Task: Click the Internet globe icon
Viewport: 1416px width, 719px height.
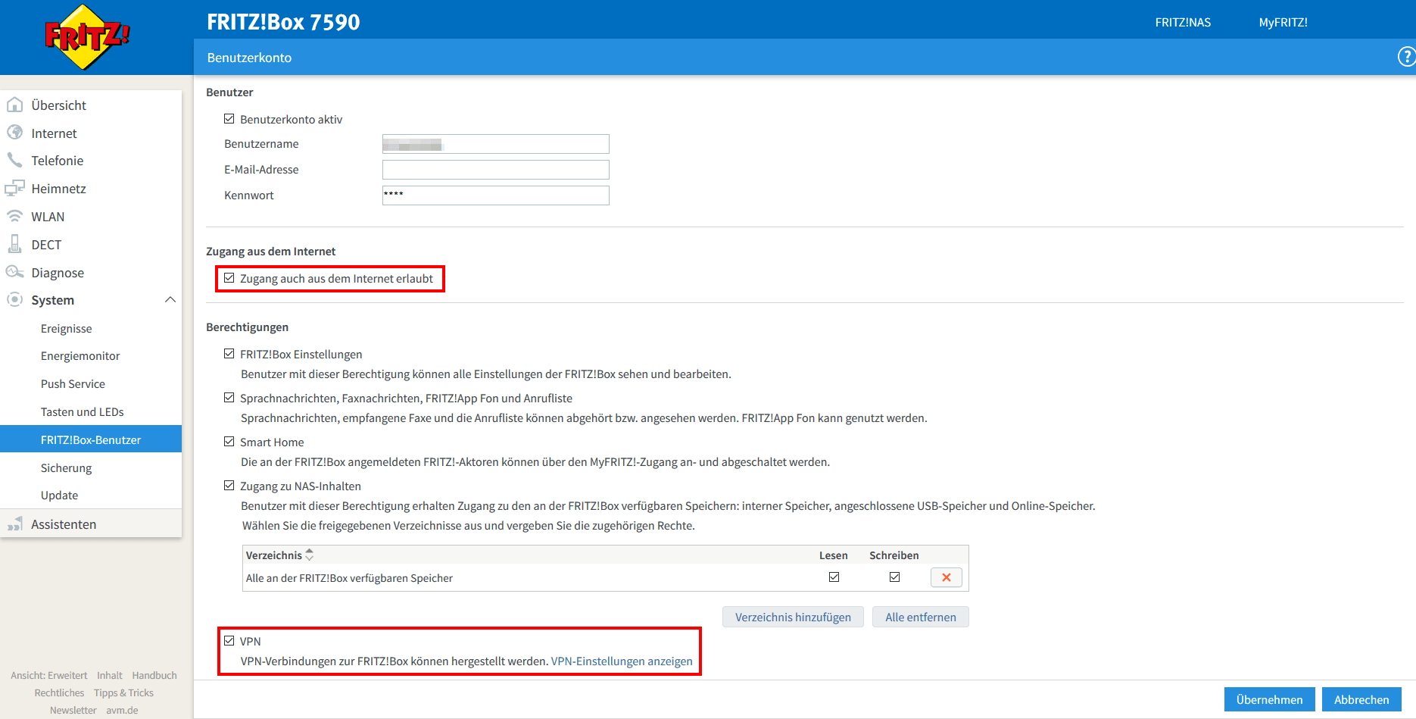Action: click(x=14, y=133)
